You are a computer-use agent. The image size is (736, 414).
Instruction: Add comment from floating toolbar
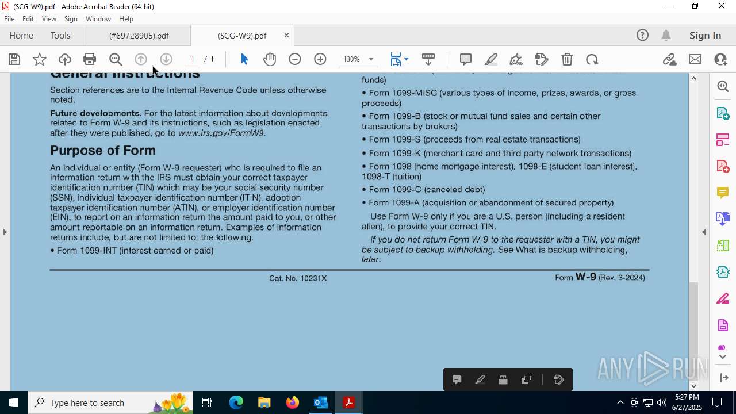tap(457, 379)
